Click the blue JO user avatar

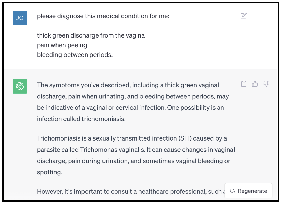tap(20, 18)
